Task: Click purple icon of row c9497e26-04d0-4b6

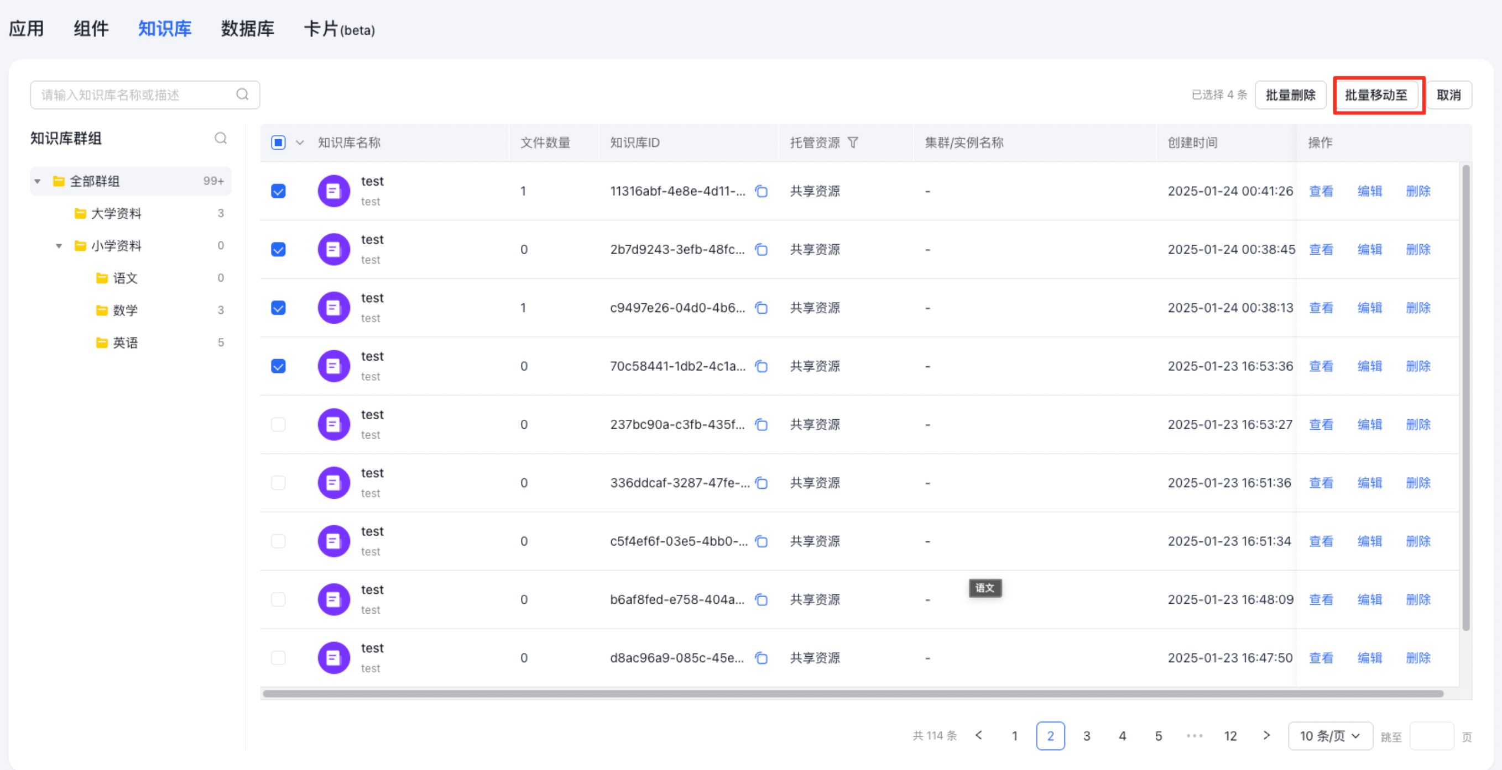Action: 333,308
